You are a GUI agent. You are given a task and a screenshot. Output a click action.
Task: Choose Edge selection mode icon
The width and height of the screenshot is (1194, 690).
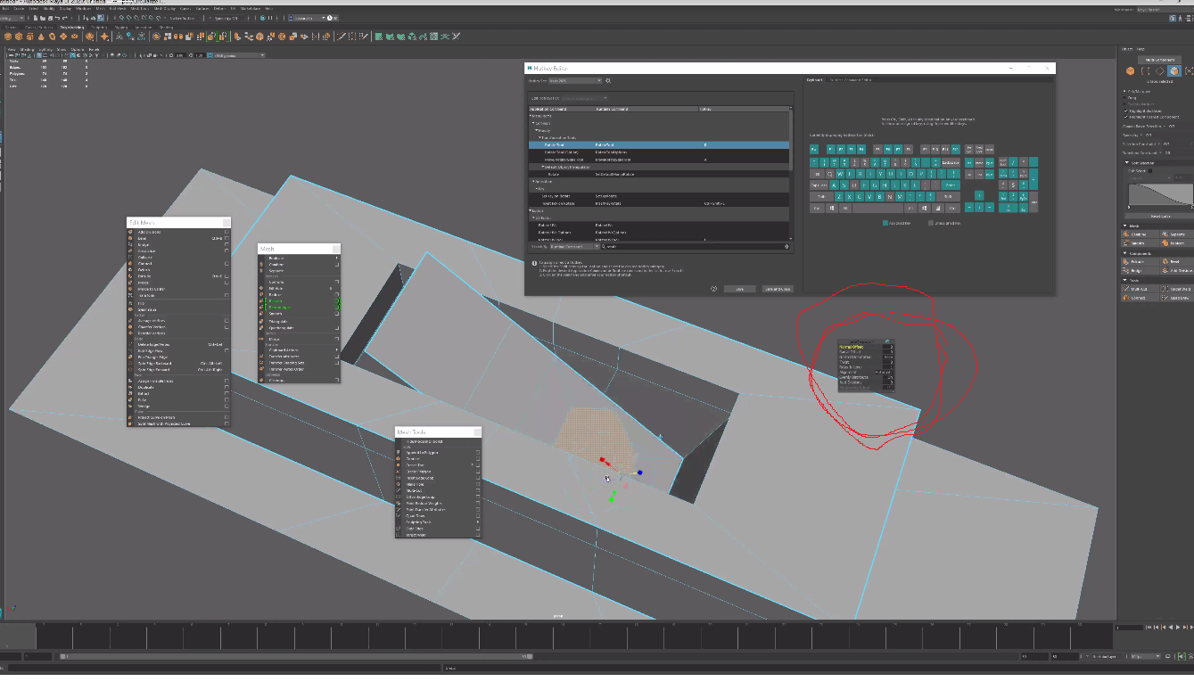[1160, 70]
